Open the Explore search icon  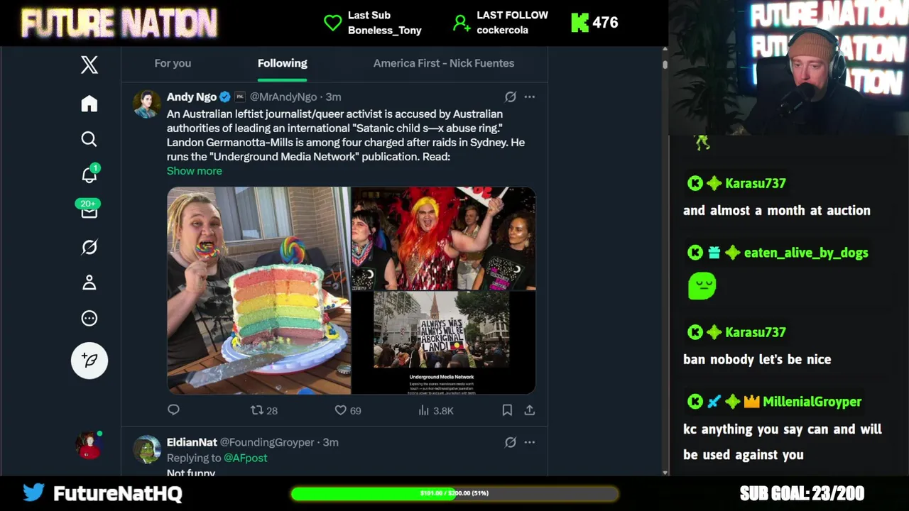pos(89,139)
